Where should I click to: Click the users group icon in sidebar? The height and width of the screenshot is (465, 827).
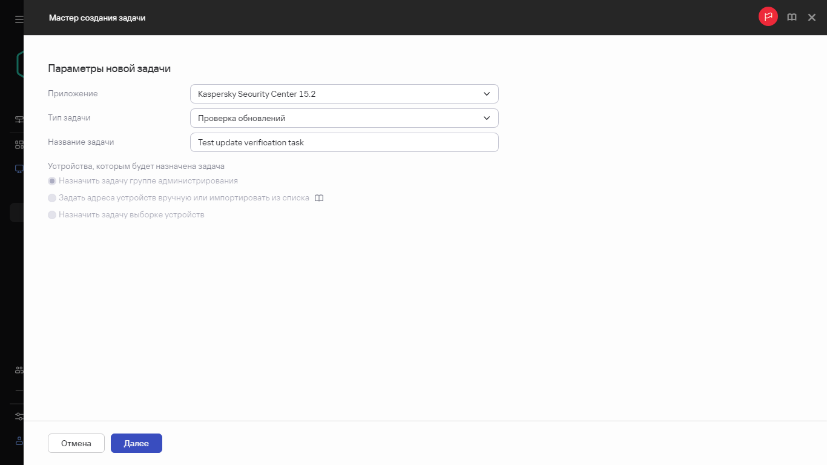pos(19,370)
